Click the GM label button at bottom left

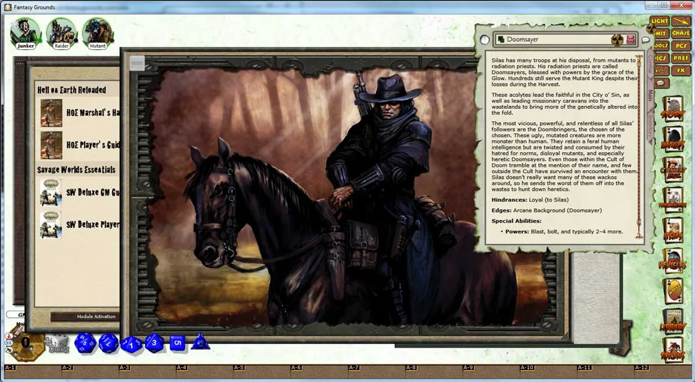point(16,315)
